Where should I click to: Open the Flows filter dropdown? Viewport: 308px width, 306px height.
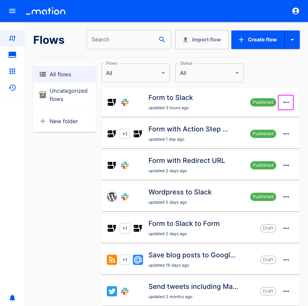tap(136, 73)
